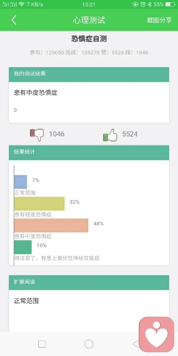178x356 pixels.
Task: Click the 患有中度恐惧症 result text
Action: pos(36,93)
